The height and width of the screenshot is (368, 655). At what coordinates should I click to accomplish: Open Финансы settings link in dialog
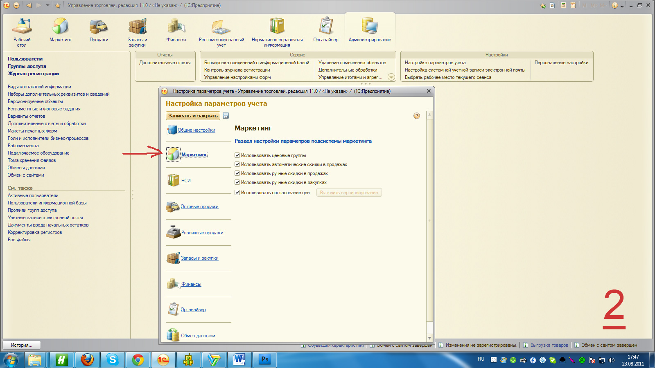click(x=191, y=284)
